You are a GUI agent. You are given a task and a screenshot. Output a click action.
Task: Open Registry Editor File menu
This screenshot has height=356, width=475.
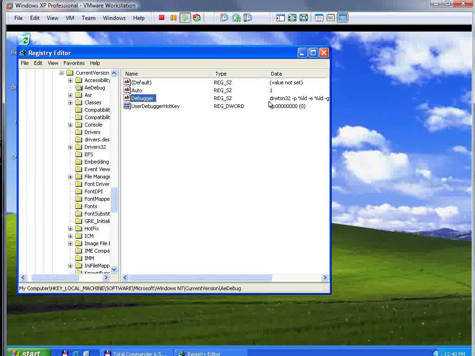coord(25,63)
